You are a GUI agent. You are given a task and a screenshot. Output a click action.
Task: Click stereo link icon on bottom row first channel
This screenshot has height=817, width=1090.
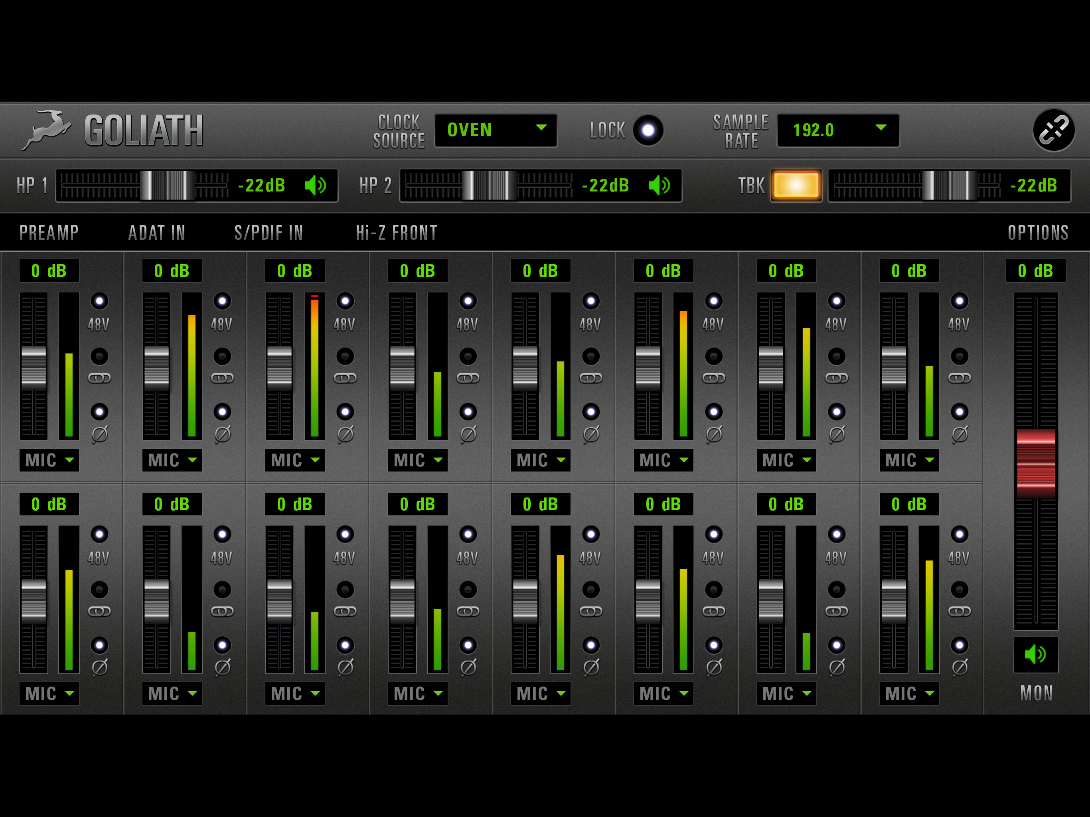pos(99,612)
